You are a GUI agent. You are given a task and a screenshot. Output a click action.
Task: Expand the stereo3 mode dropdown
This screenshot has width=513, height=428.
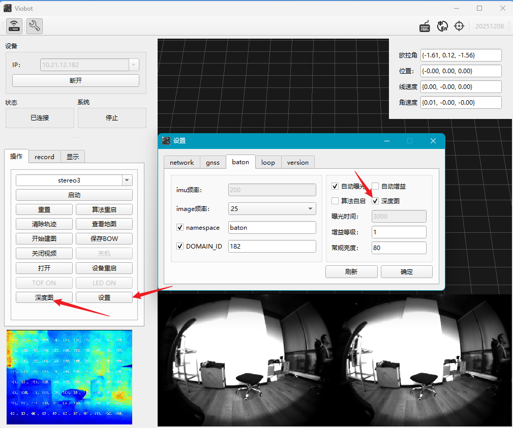tap(127, 180)
